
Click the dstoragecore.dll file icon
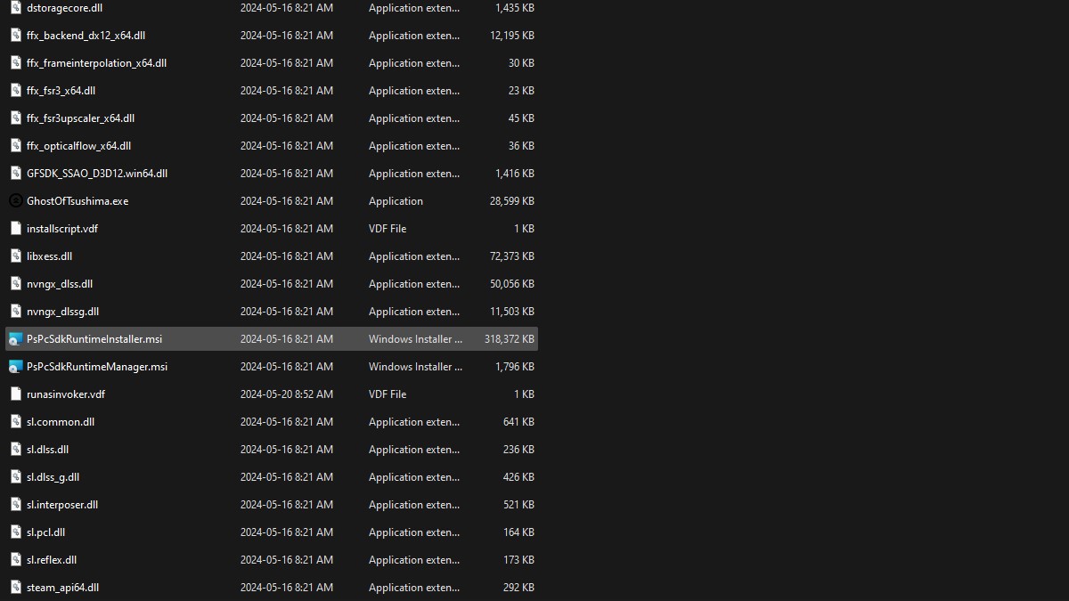[15, 8]
